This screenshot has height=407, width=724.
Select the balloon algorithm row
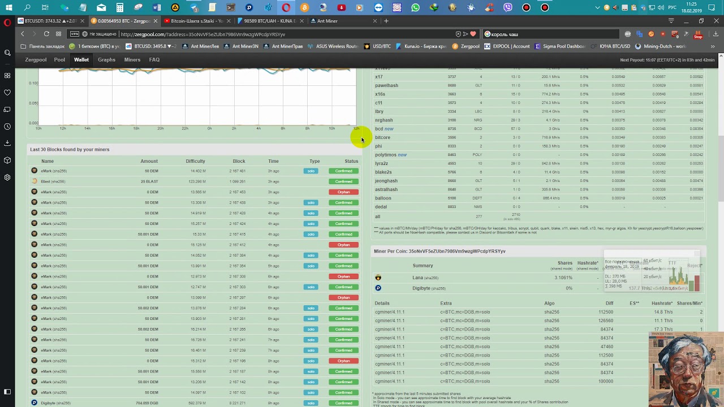pos(539,198)
